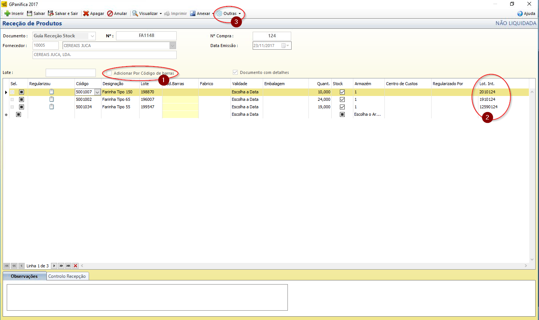Jump to last line in navigator
The width and height of the screenshot is (539, 320).
[x=68, y=266]
